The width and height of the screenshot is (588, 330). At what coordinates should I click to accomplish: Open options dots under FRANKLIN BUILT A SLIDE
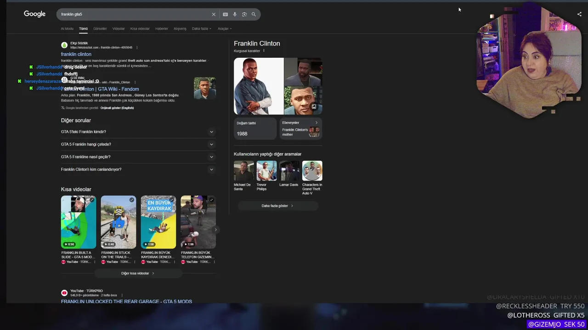pos(95,262)
